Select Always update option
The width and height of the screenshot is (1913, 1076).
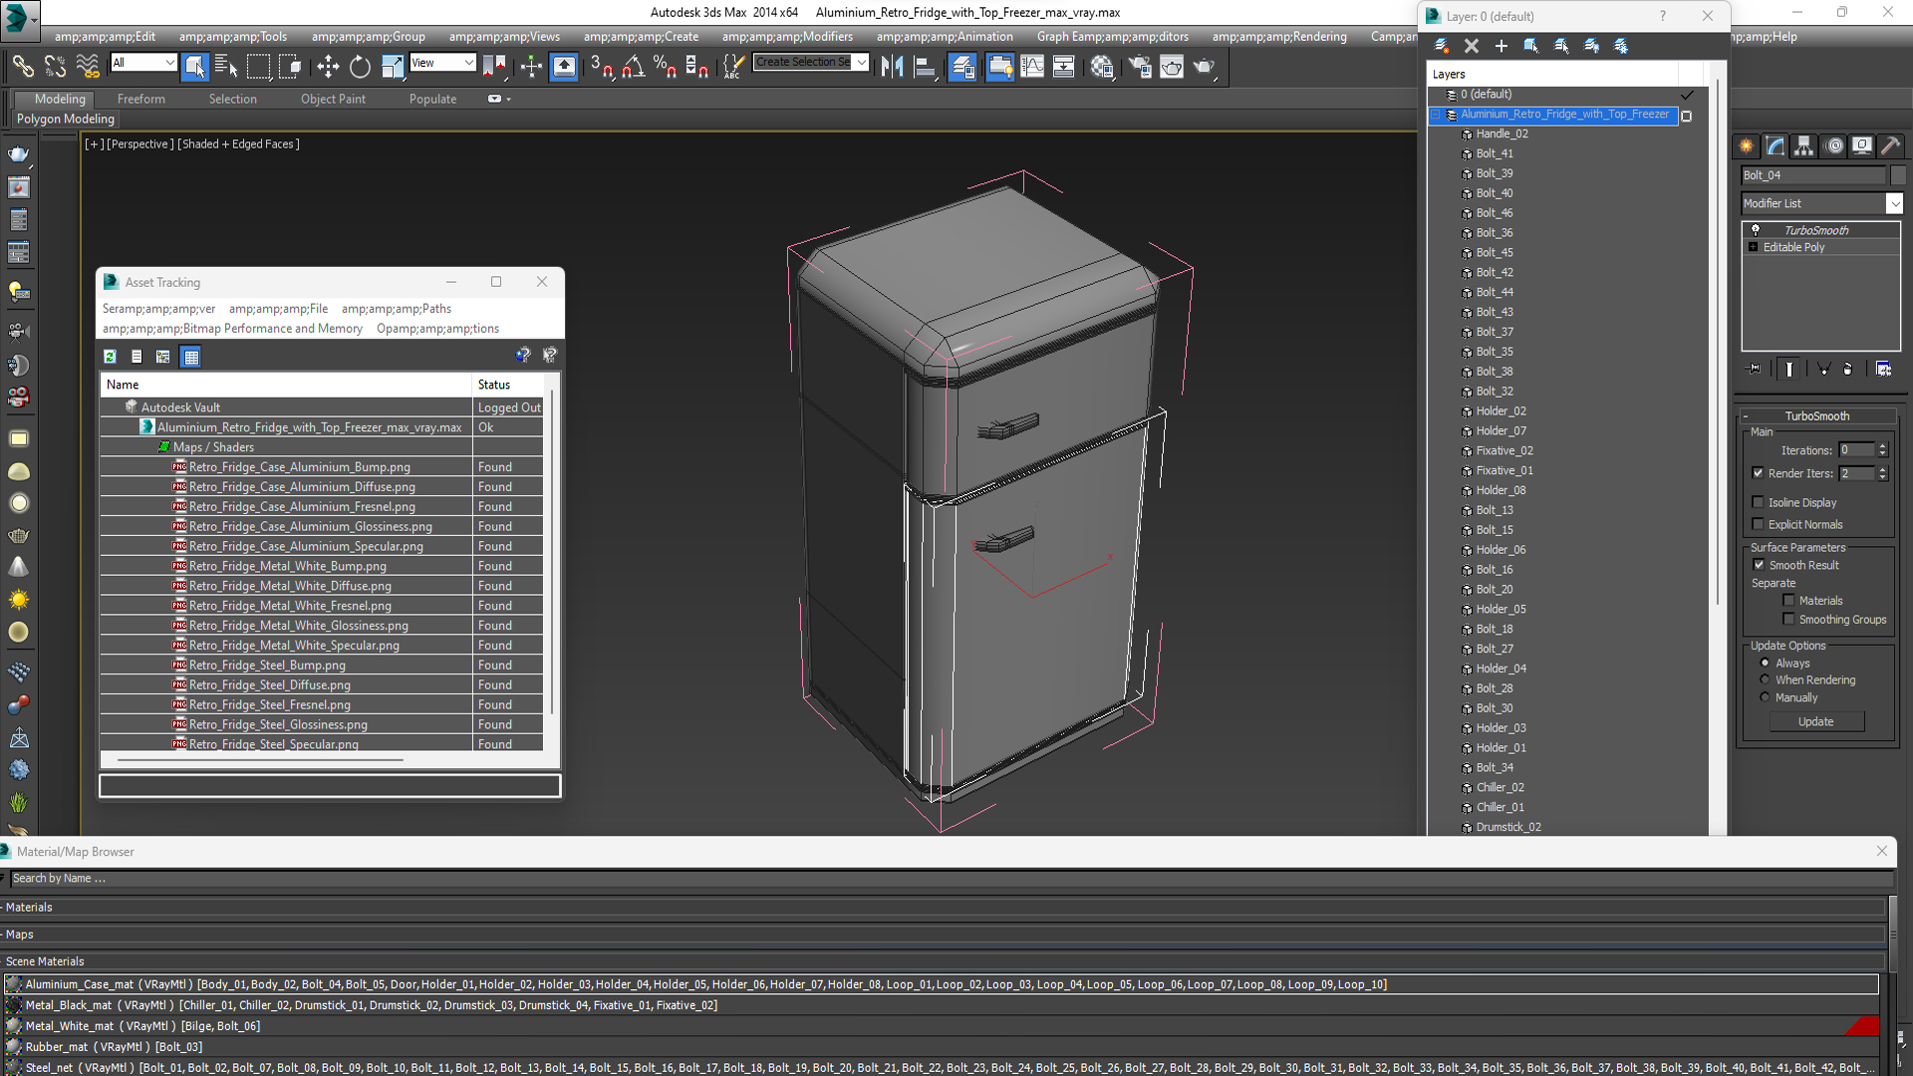[x=1765, y=663]
